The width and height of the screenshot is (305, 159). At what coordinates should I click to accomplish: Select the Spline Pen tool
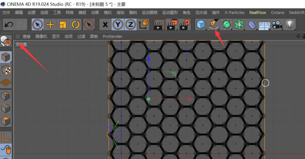pos(214,25)
